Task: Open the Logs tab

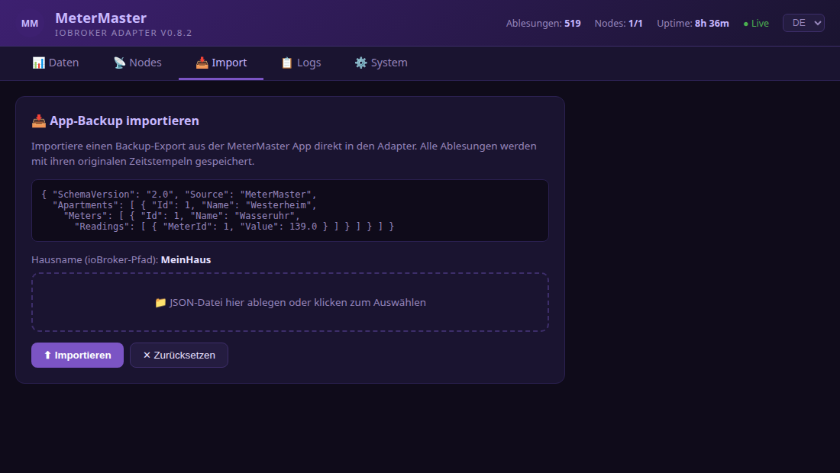Action: pos(301,63)
